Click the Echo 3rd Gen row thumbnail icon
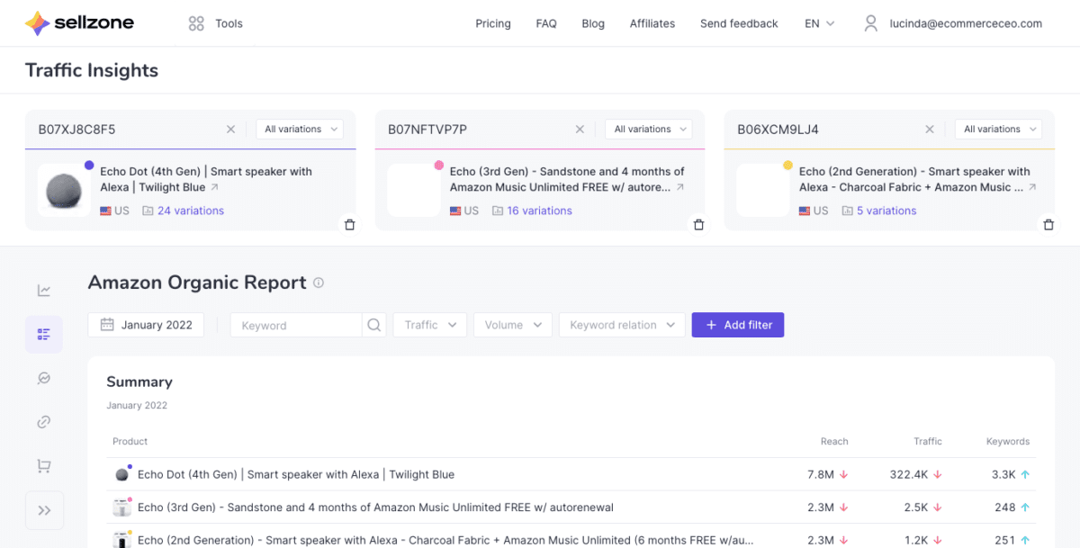The height and width of the screenshot is (548, 1080). (x=122, y=508)
